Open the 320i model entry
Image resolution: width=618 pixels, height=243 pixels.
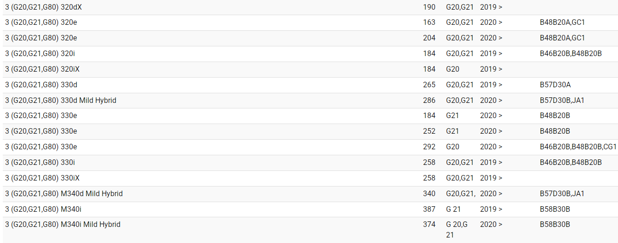(40, 53)
